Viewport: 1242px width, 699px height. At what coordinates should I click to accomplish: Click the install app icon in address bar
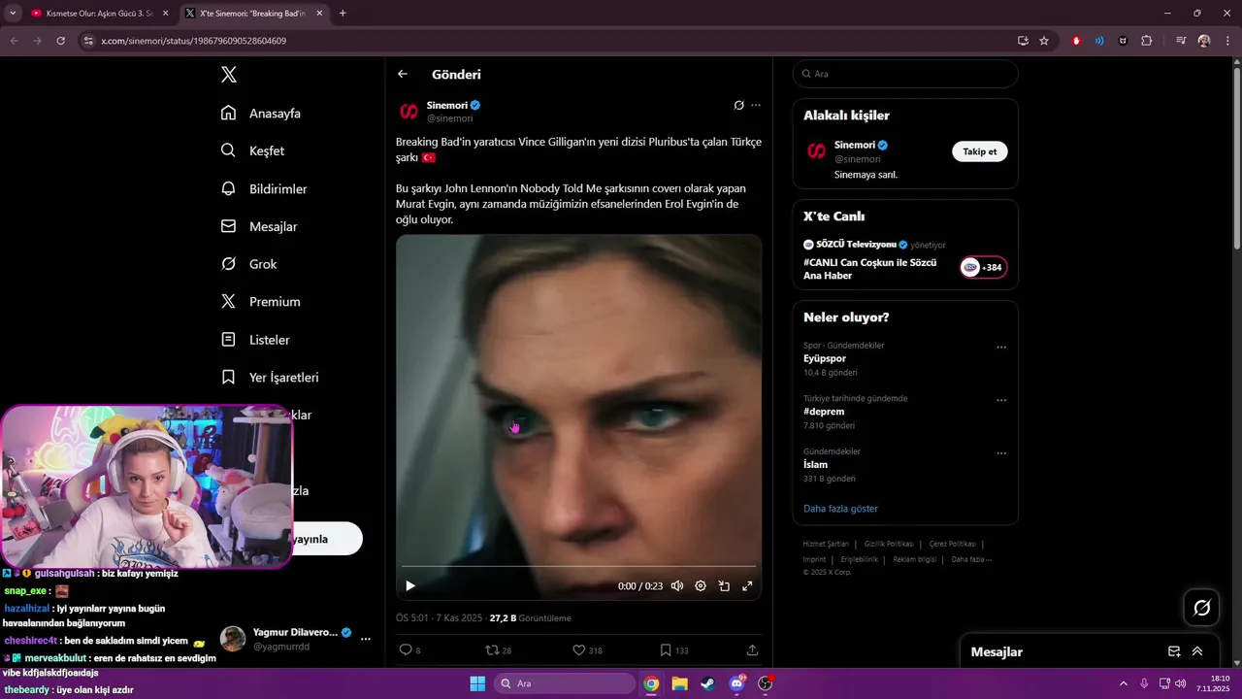point(1023,41)
